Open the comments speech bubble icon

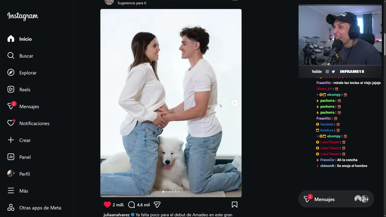click(131, 205)
